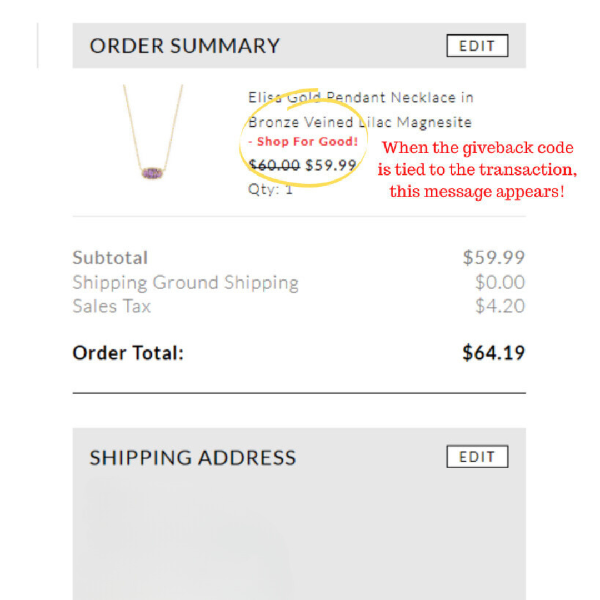Open the Elisa Gold Pendant Necklace title link
The width and height of the screenshot is (600, 600).
361,98
